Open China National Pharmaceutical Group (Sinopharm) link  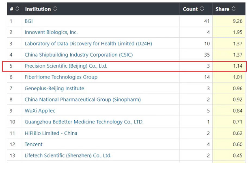83,100
